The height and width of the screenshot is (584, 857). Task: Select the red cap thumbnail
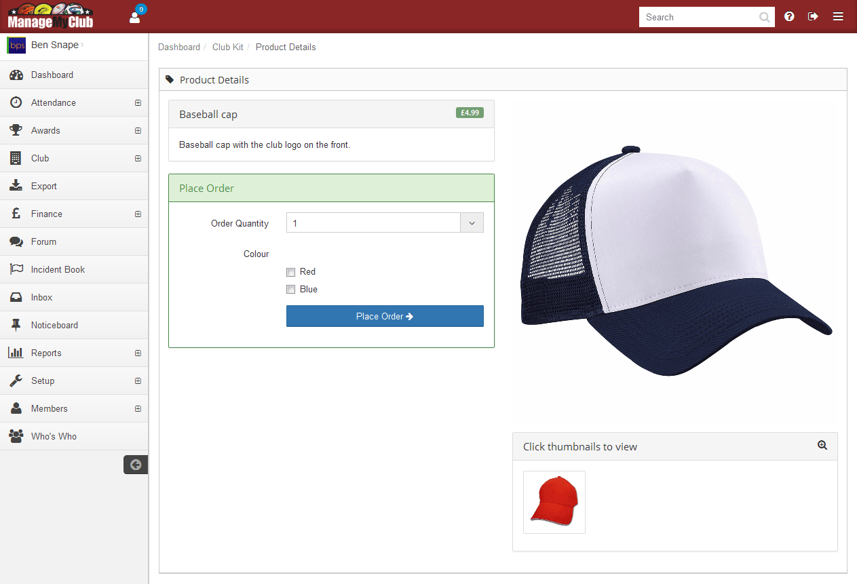(x=554, y=502)
